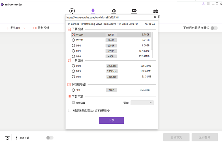
Task: Click the download video section icon
Action: (69, 29)
